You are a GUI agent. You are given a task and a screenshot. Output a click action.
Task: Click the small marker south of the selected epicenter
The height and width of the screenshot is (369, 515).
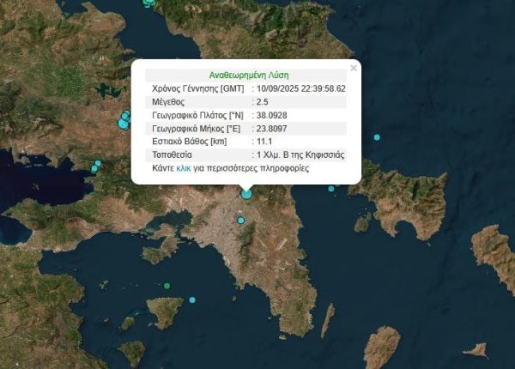(241, 221)
